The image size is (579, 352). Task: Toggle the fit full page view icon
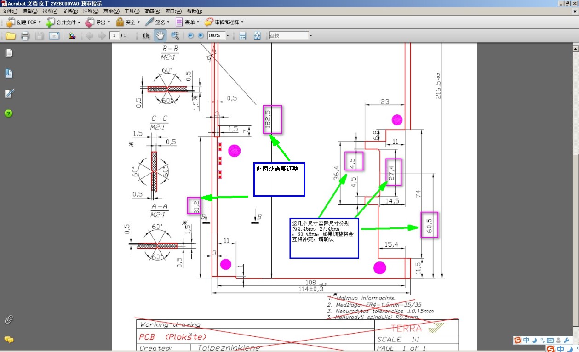257,35
